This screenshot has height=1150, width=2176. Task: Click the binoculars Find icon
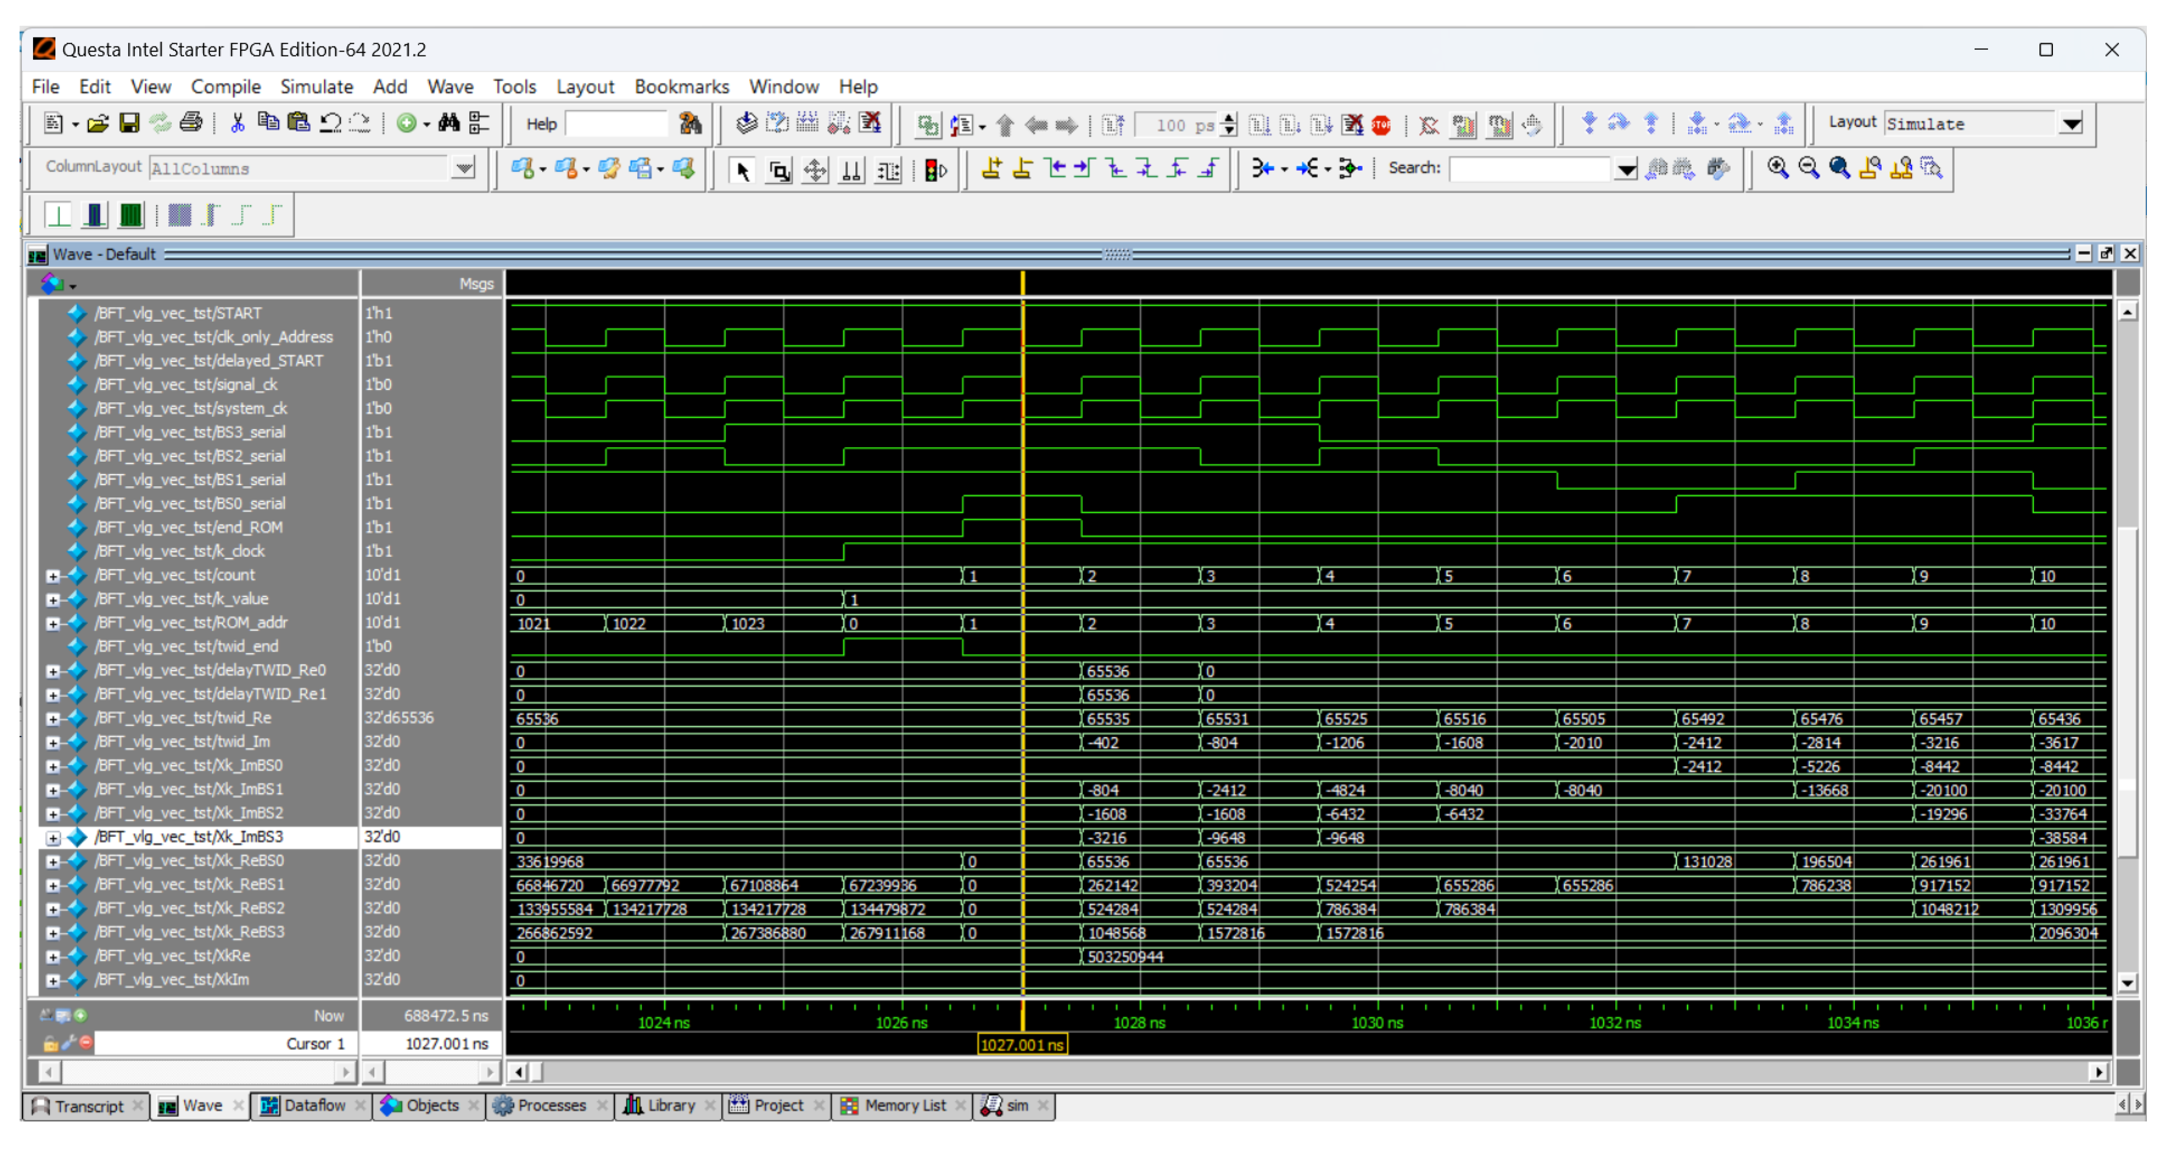[449, 123]
